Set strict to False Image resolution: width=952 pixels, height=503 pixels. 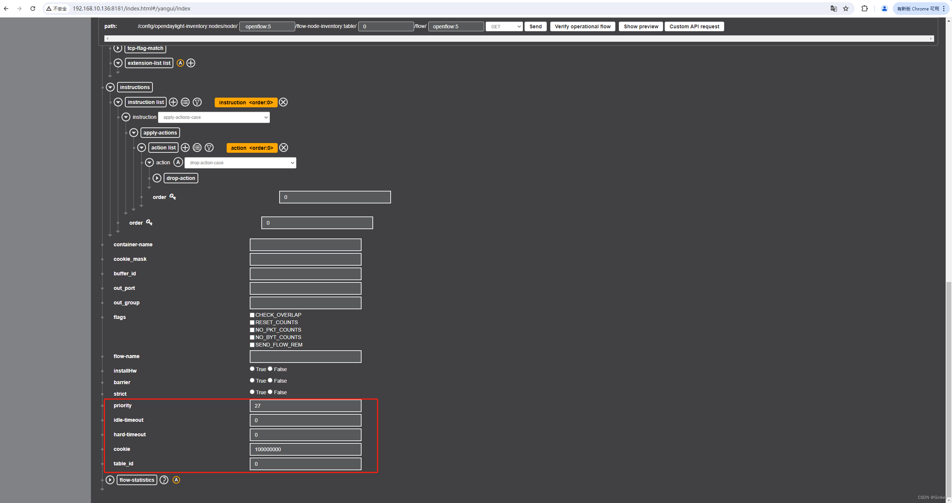[x=270, y=392]
